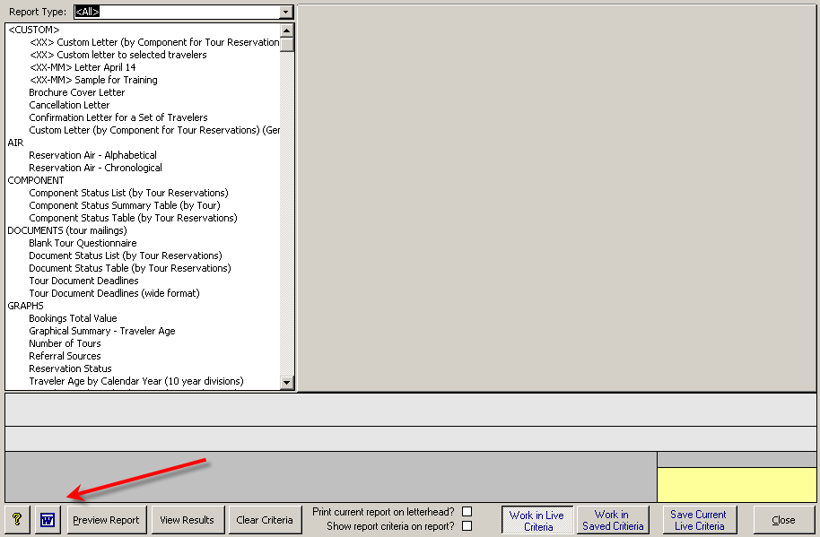Click scroll down arrow in report list
The height and width of the screenshot is (537, 820).
pyautogui.click(x=287, y=383)
